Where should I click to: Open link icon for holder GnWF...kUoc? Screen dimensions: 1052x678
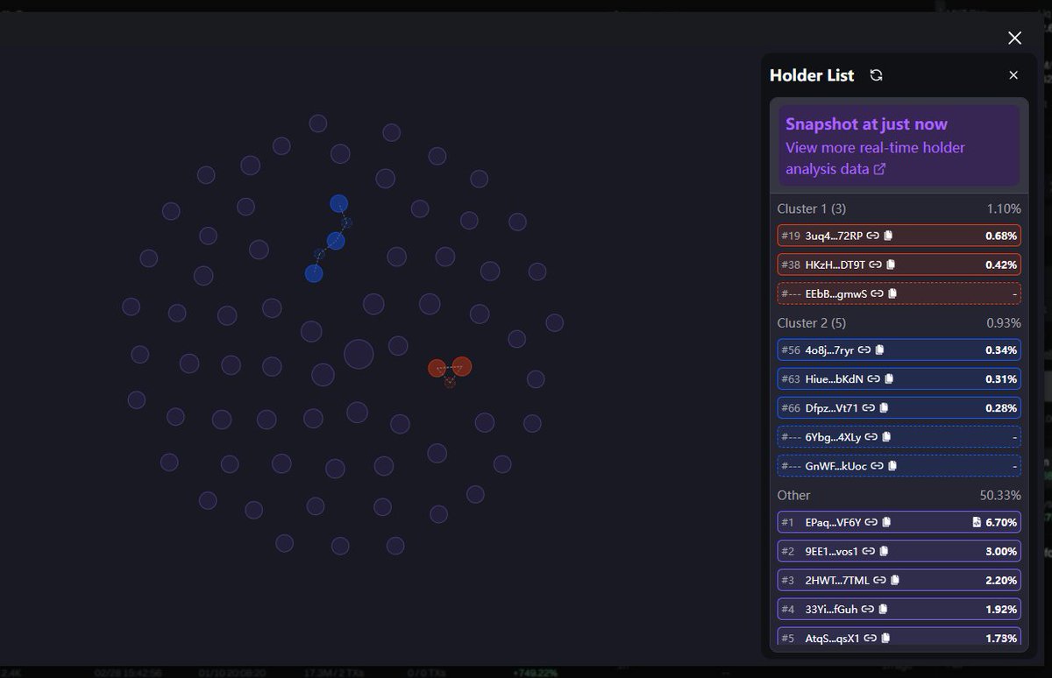point(878,466)
